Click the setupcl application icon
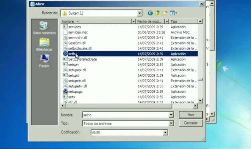 (x=65, y=75)
